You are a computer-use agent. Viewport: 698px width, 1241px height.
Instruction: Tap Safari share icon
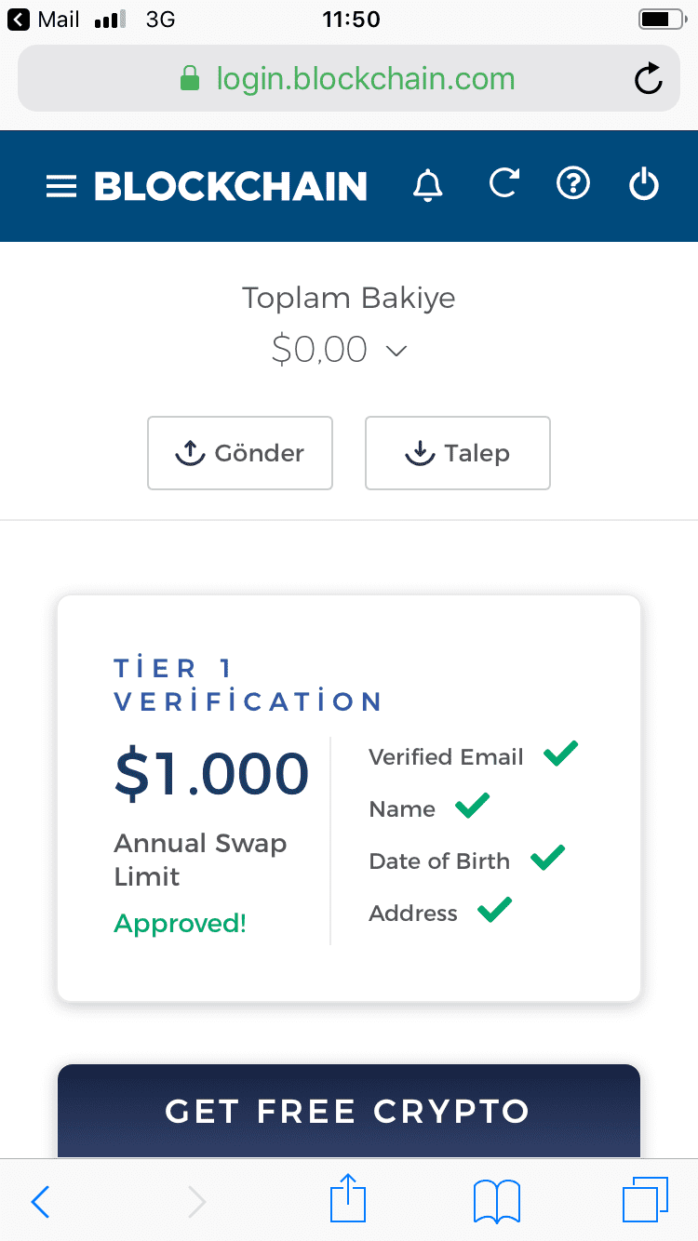tap(349, 1199)
